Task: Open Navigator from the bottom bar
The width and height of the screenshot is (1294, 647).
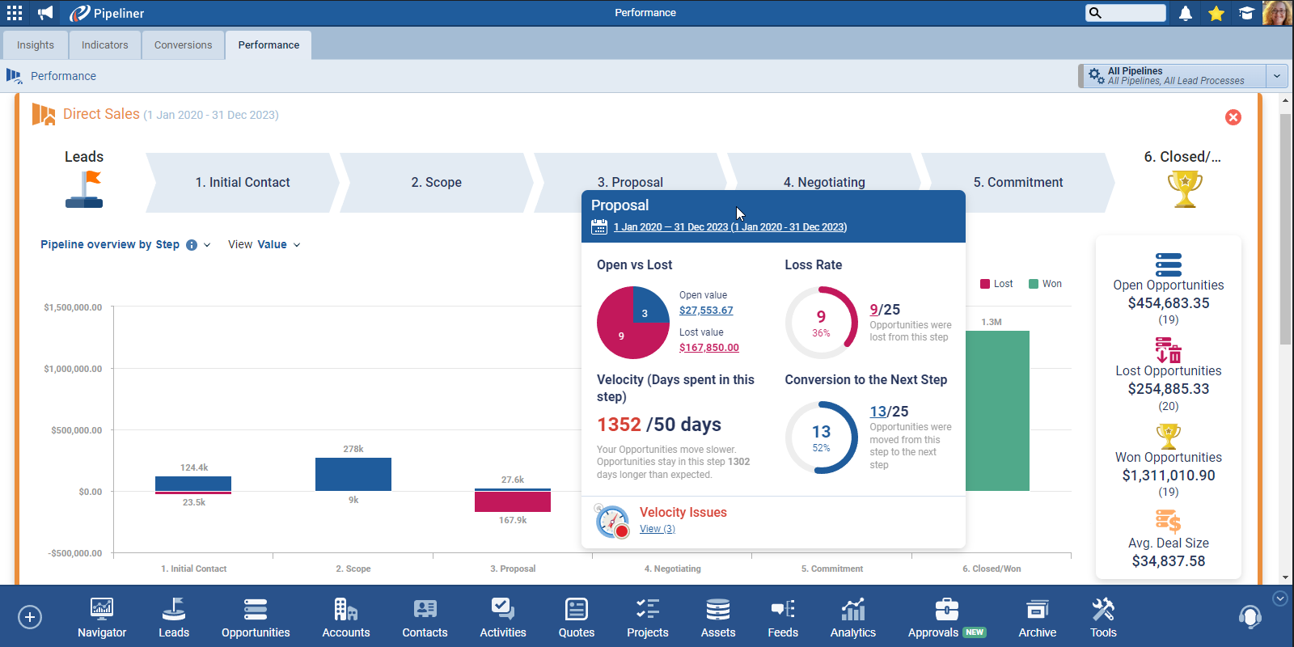Action: [102, 618]
